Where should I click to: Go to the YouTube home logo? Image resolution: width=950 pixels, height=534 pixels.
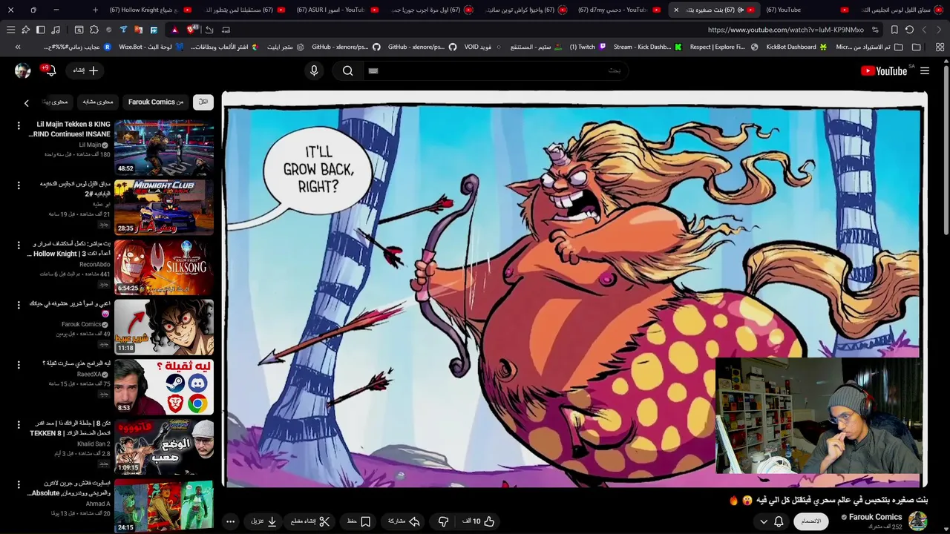[x=884, y=70]
